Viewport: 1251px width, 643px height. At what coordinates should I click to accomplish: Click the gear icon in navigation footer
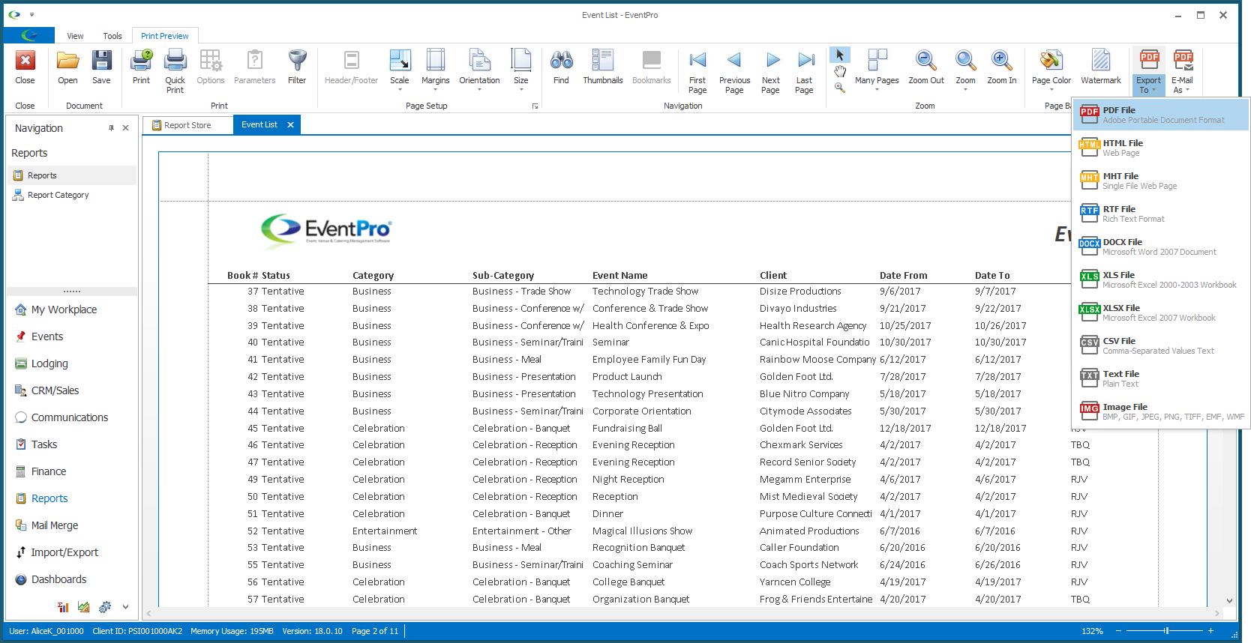(104, 607)
